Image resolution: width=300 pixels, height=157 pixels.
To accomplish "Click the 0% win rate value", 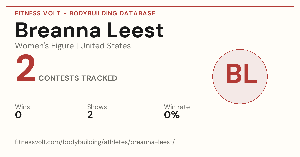I will point(172,115).
